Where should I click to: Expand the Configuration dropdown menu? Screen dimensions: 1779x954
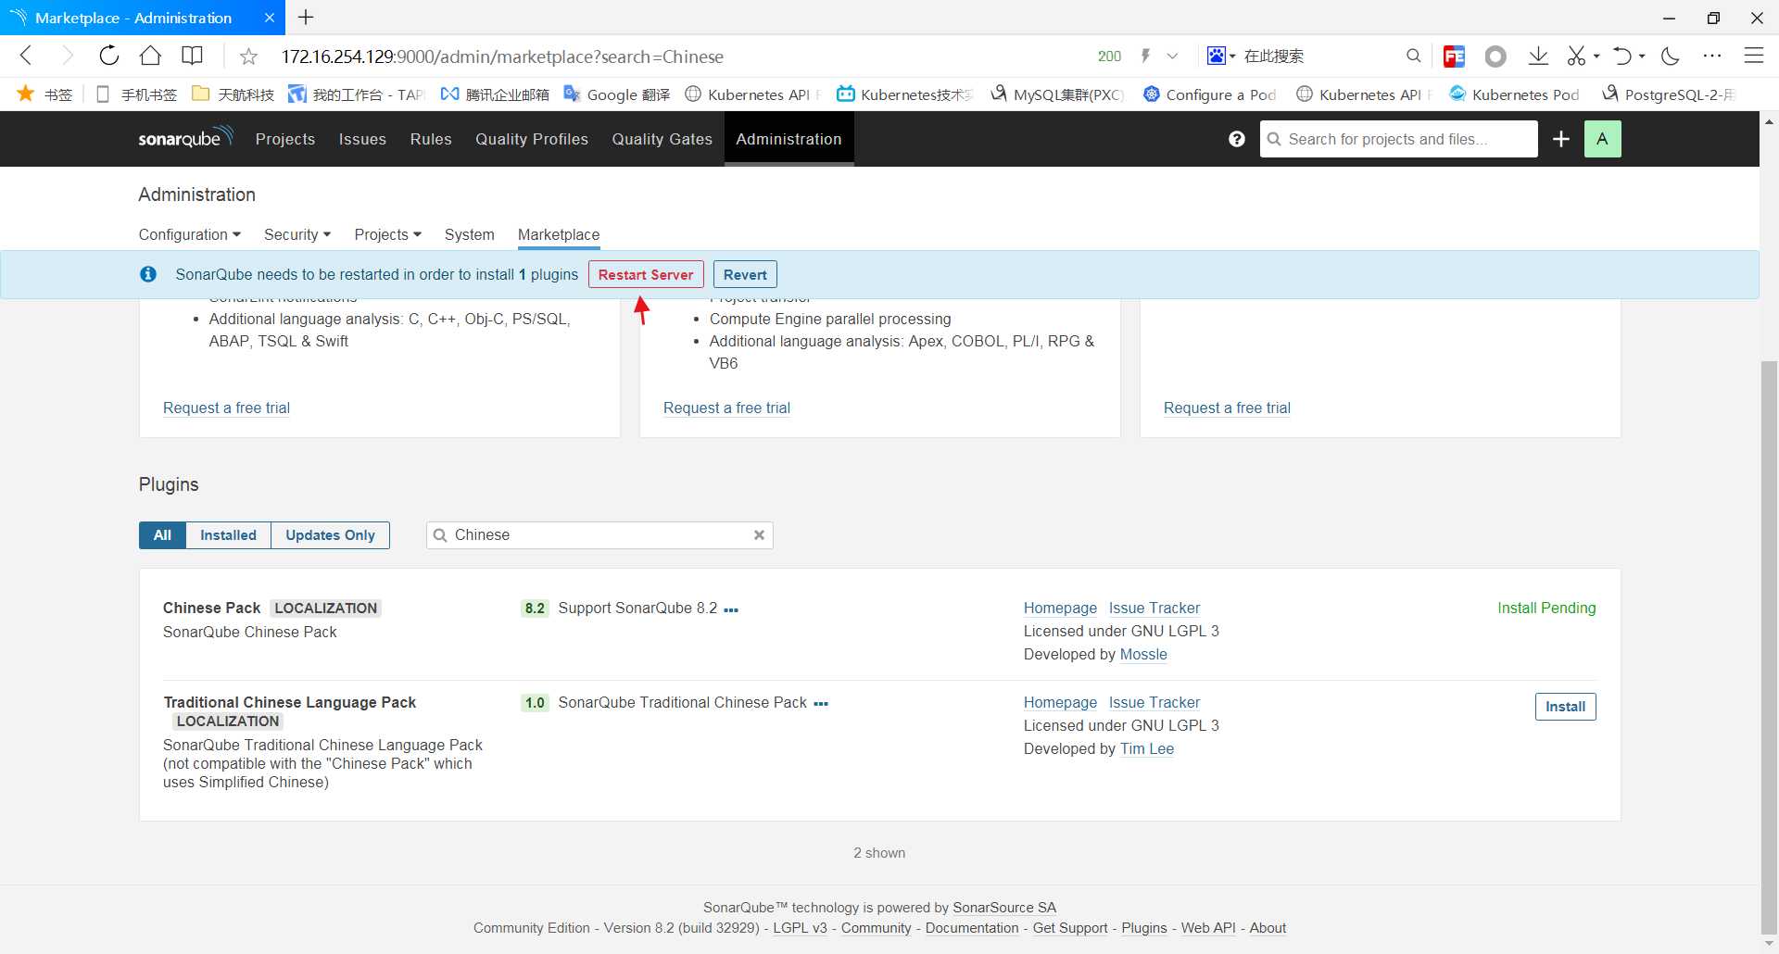190,234
